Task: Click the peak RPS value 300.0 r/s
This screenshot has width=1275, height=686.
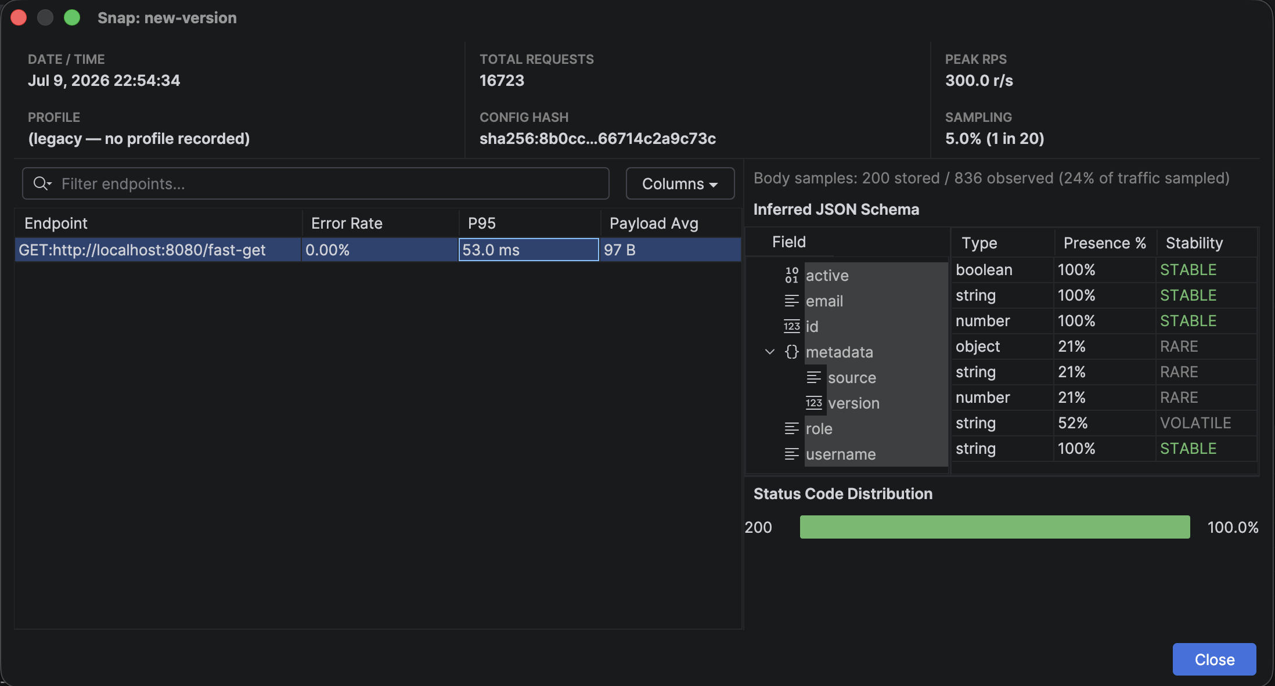Action: pos(979,80)
